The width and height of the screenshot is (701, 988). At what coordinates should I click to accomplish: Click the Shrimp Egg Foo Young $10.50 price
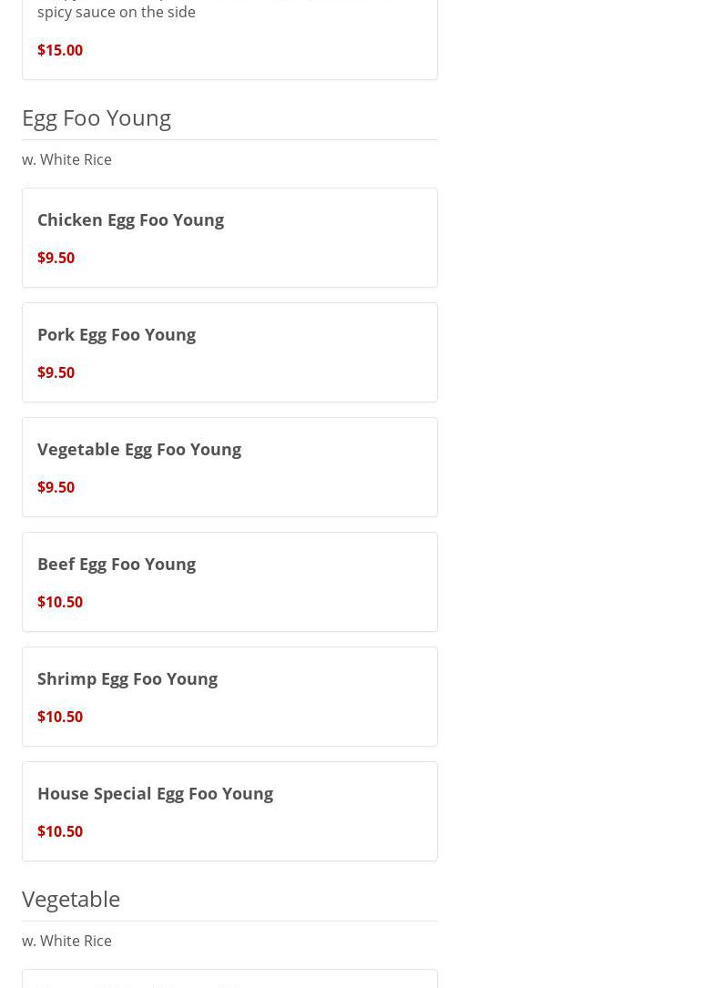[x=60, y=717]
